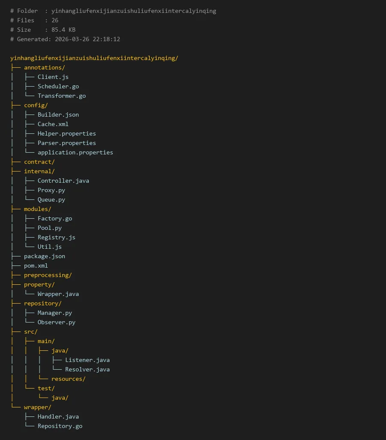Image resolution: width=386 pixels, height=440 pixels.
Task: Select the resources/ folder
Action: [x=68, y=379]
